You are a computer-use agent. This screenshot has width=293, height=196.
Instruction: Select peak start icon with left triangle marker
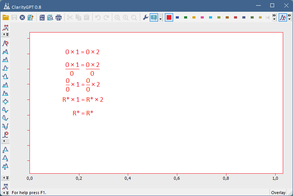tap(5, 150)
